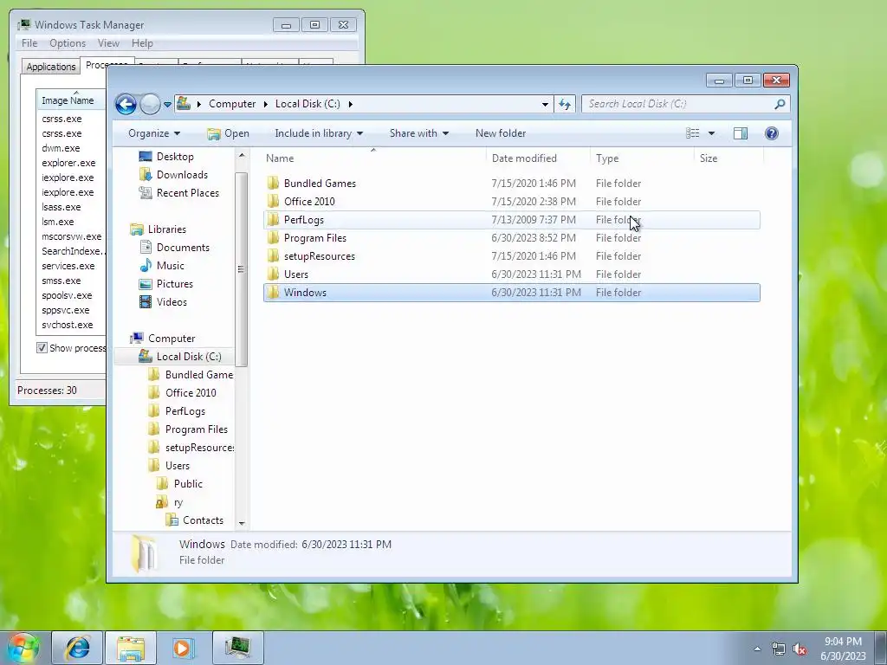Select dwm.exe process in Task Manager
The height and width of the screenshot is (665, 887).
[61, 148]
